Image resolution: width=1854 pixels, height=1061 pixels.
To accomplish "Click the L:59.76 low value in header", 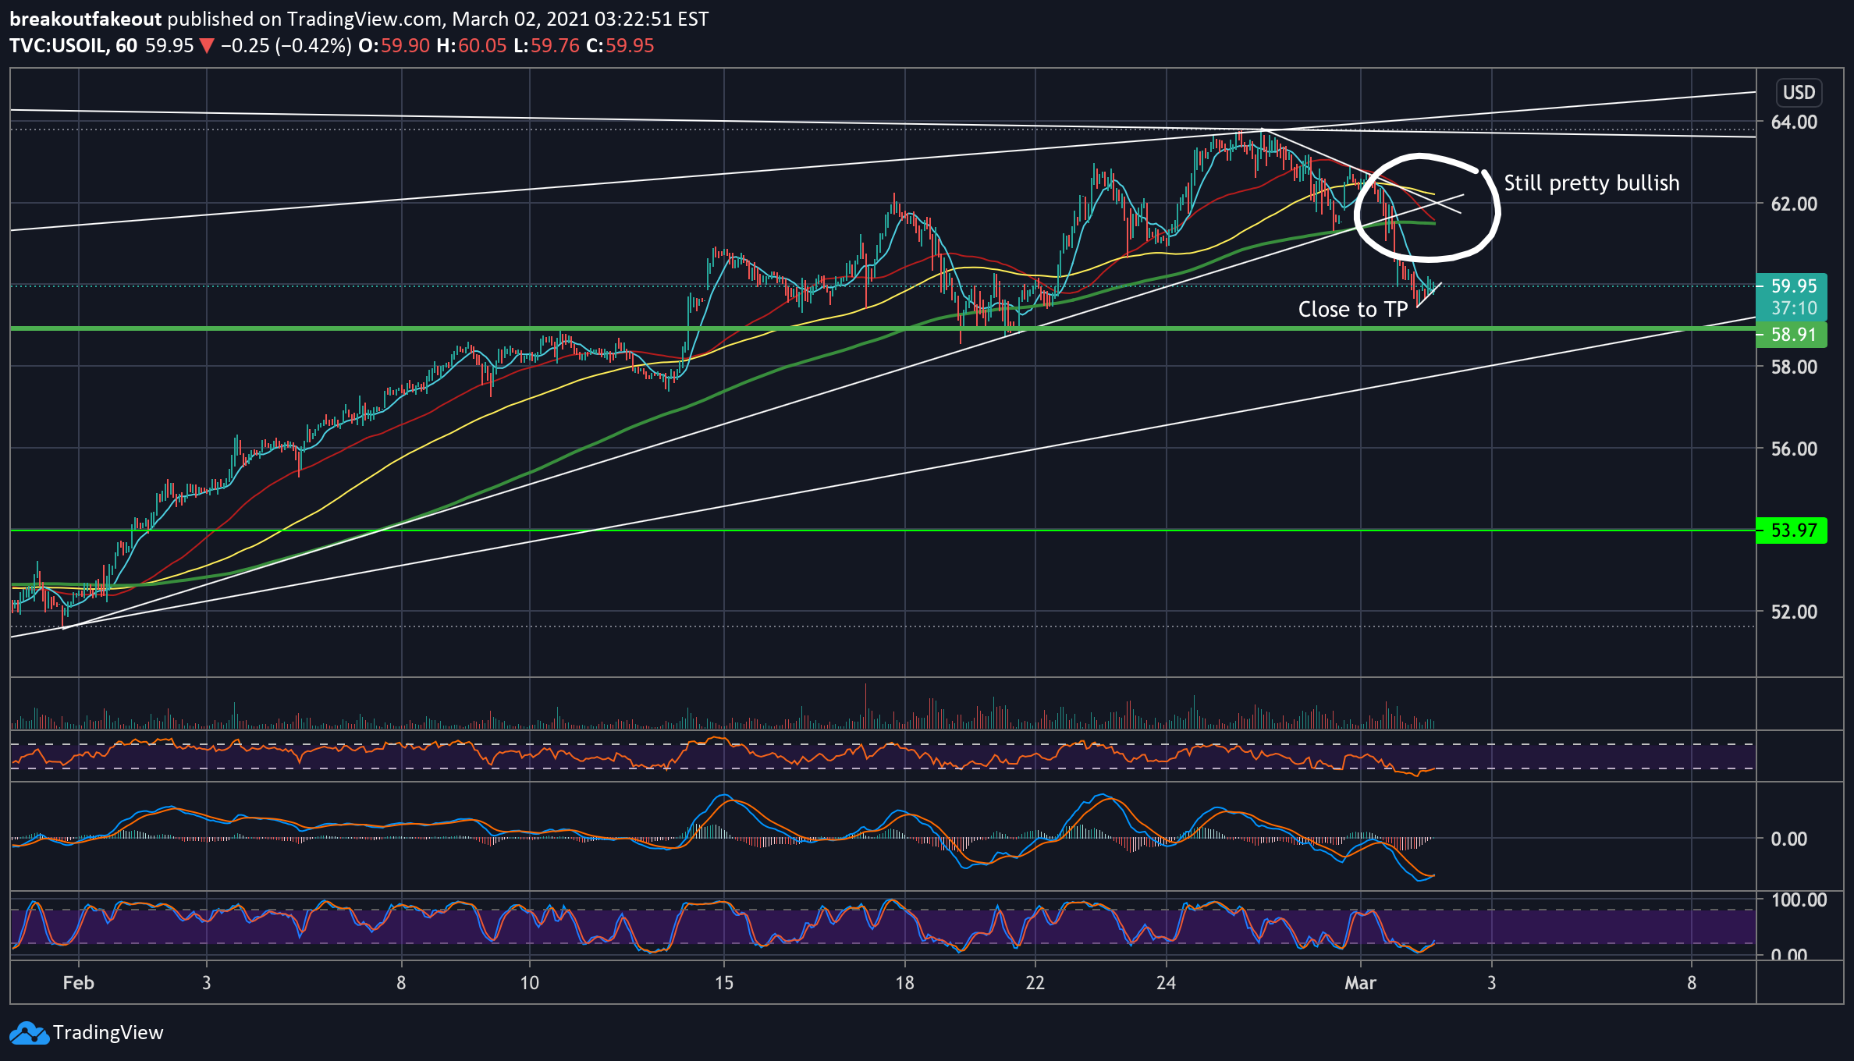I will click(x=547, y=46).
